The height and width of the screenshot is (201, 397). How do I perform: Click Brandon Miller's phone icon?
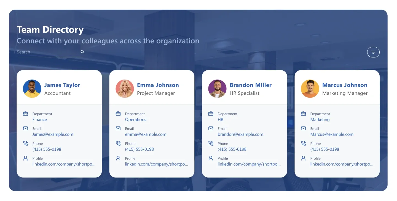tap(211, 143)
